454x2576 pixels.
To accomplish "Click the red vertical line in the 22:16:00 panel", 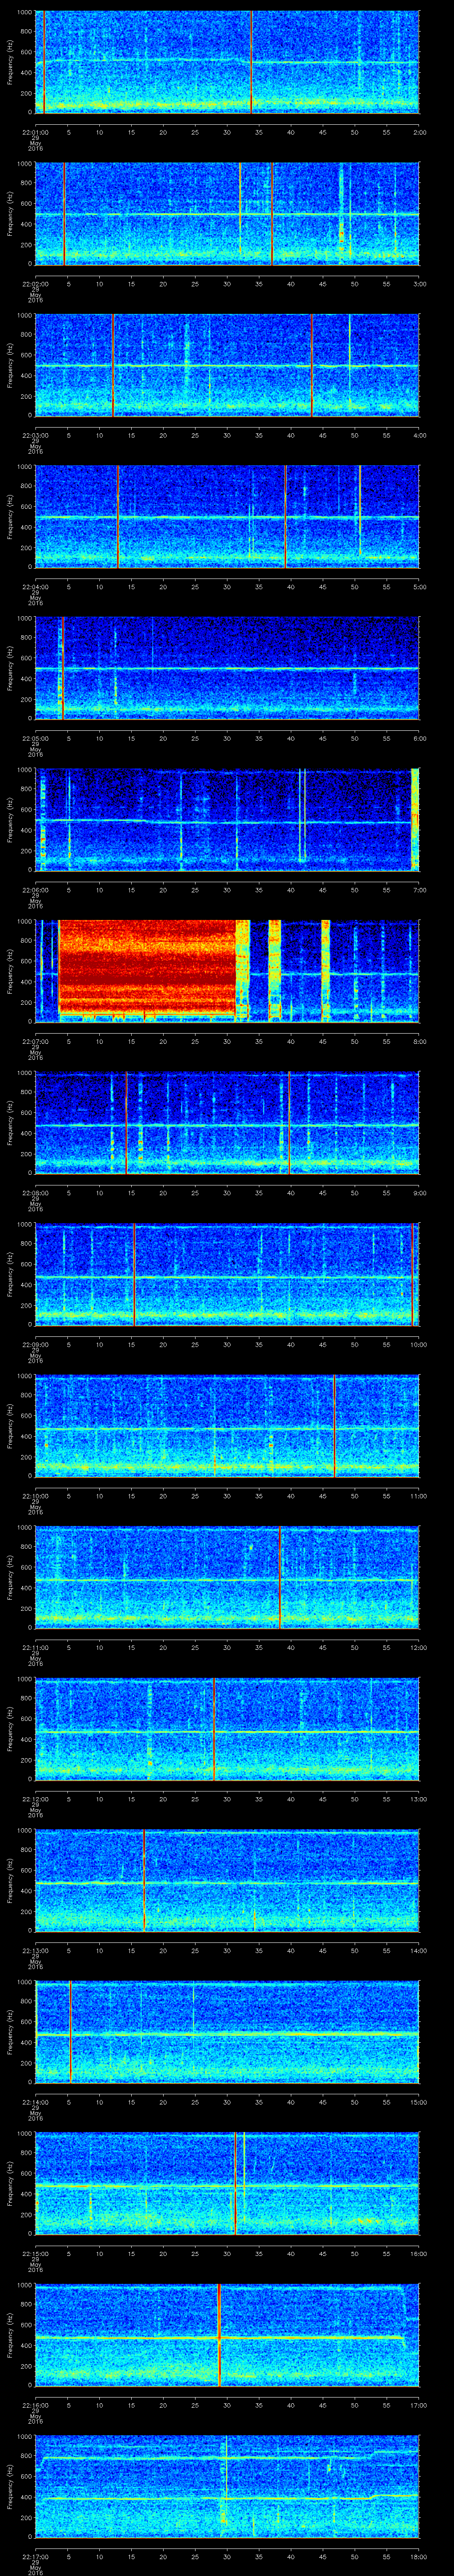I will click(x=219, y=2336).
